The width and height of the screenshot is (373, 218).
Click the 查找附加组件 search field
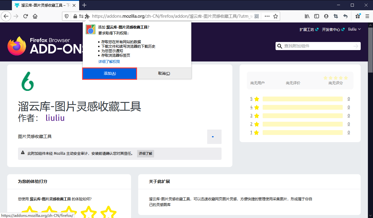(x=318, y=46)
